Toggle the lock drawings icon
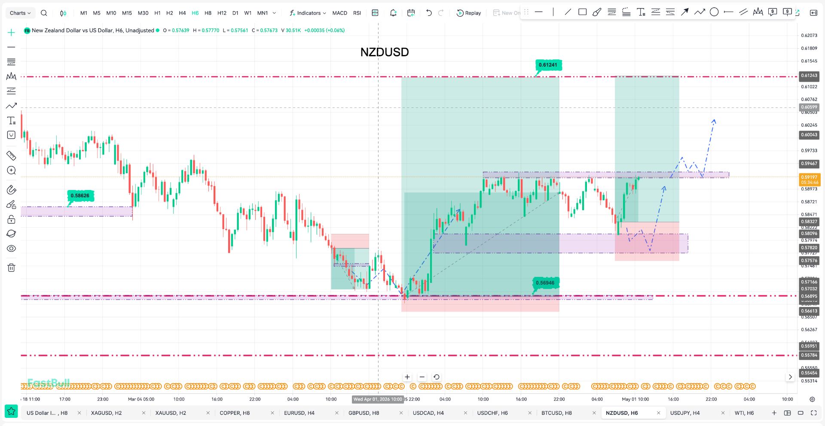 pos(11,219)
